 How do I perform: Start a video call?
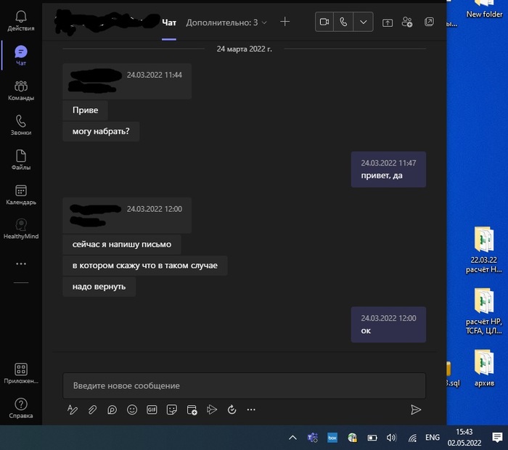tap(324, 22)
